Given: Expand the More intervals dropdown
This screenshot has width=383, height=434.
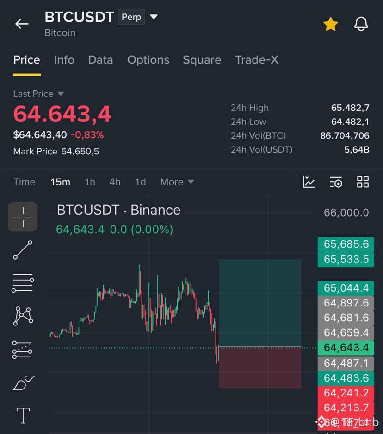Looking at the screenshot, I should click(x=177, y=182).
